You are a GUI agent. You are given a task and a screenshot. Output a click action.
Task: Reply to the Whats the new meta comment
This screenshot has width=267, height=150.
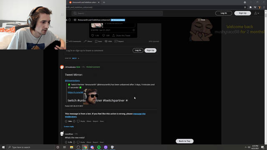[81, 142]
